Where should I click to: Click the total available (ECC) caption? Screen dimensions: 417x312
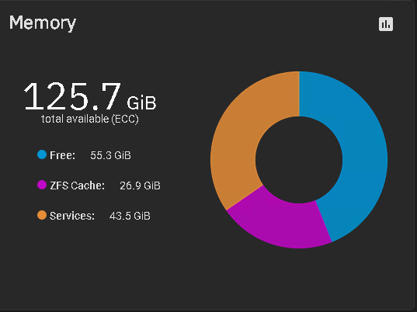(x=90, y=119)
